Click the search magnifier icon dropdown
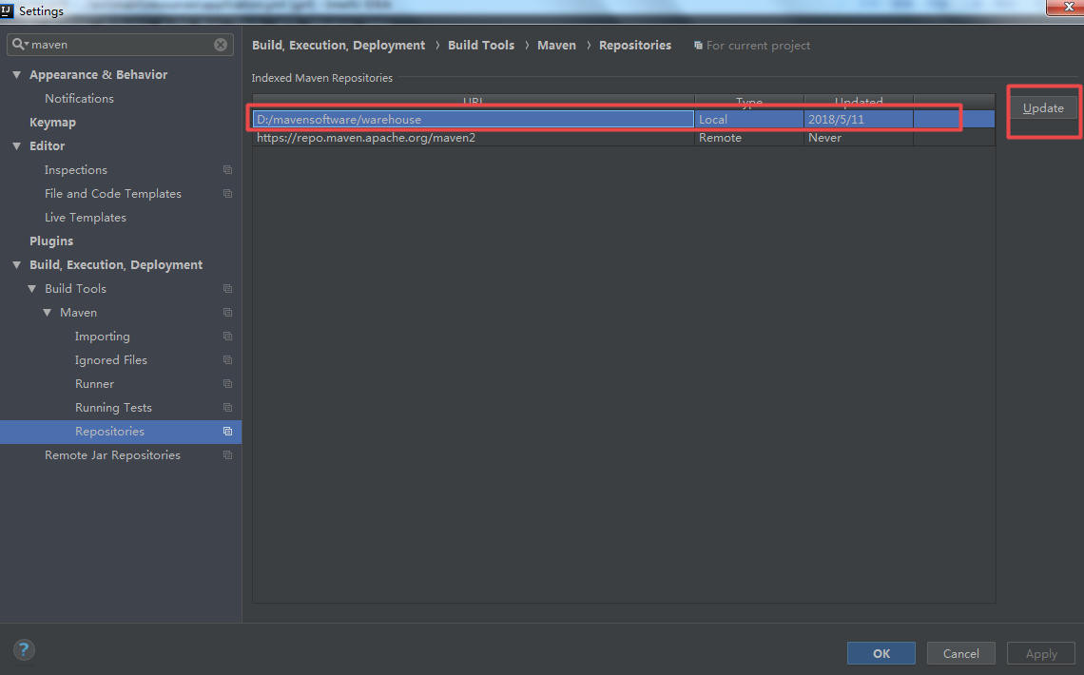Viewport: 1084px width, 675px height. (x=20, y=45)
